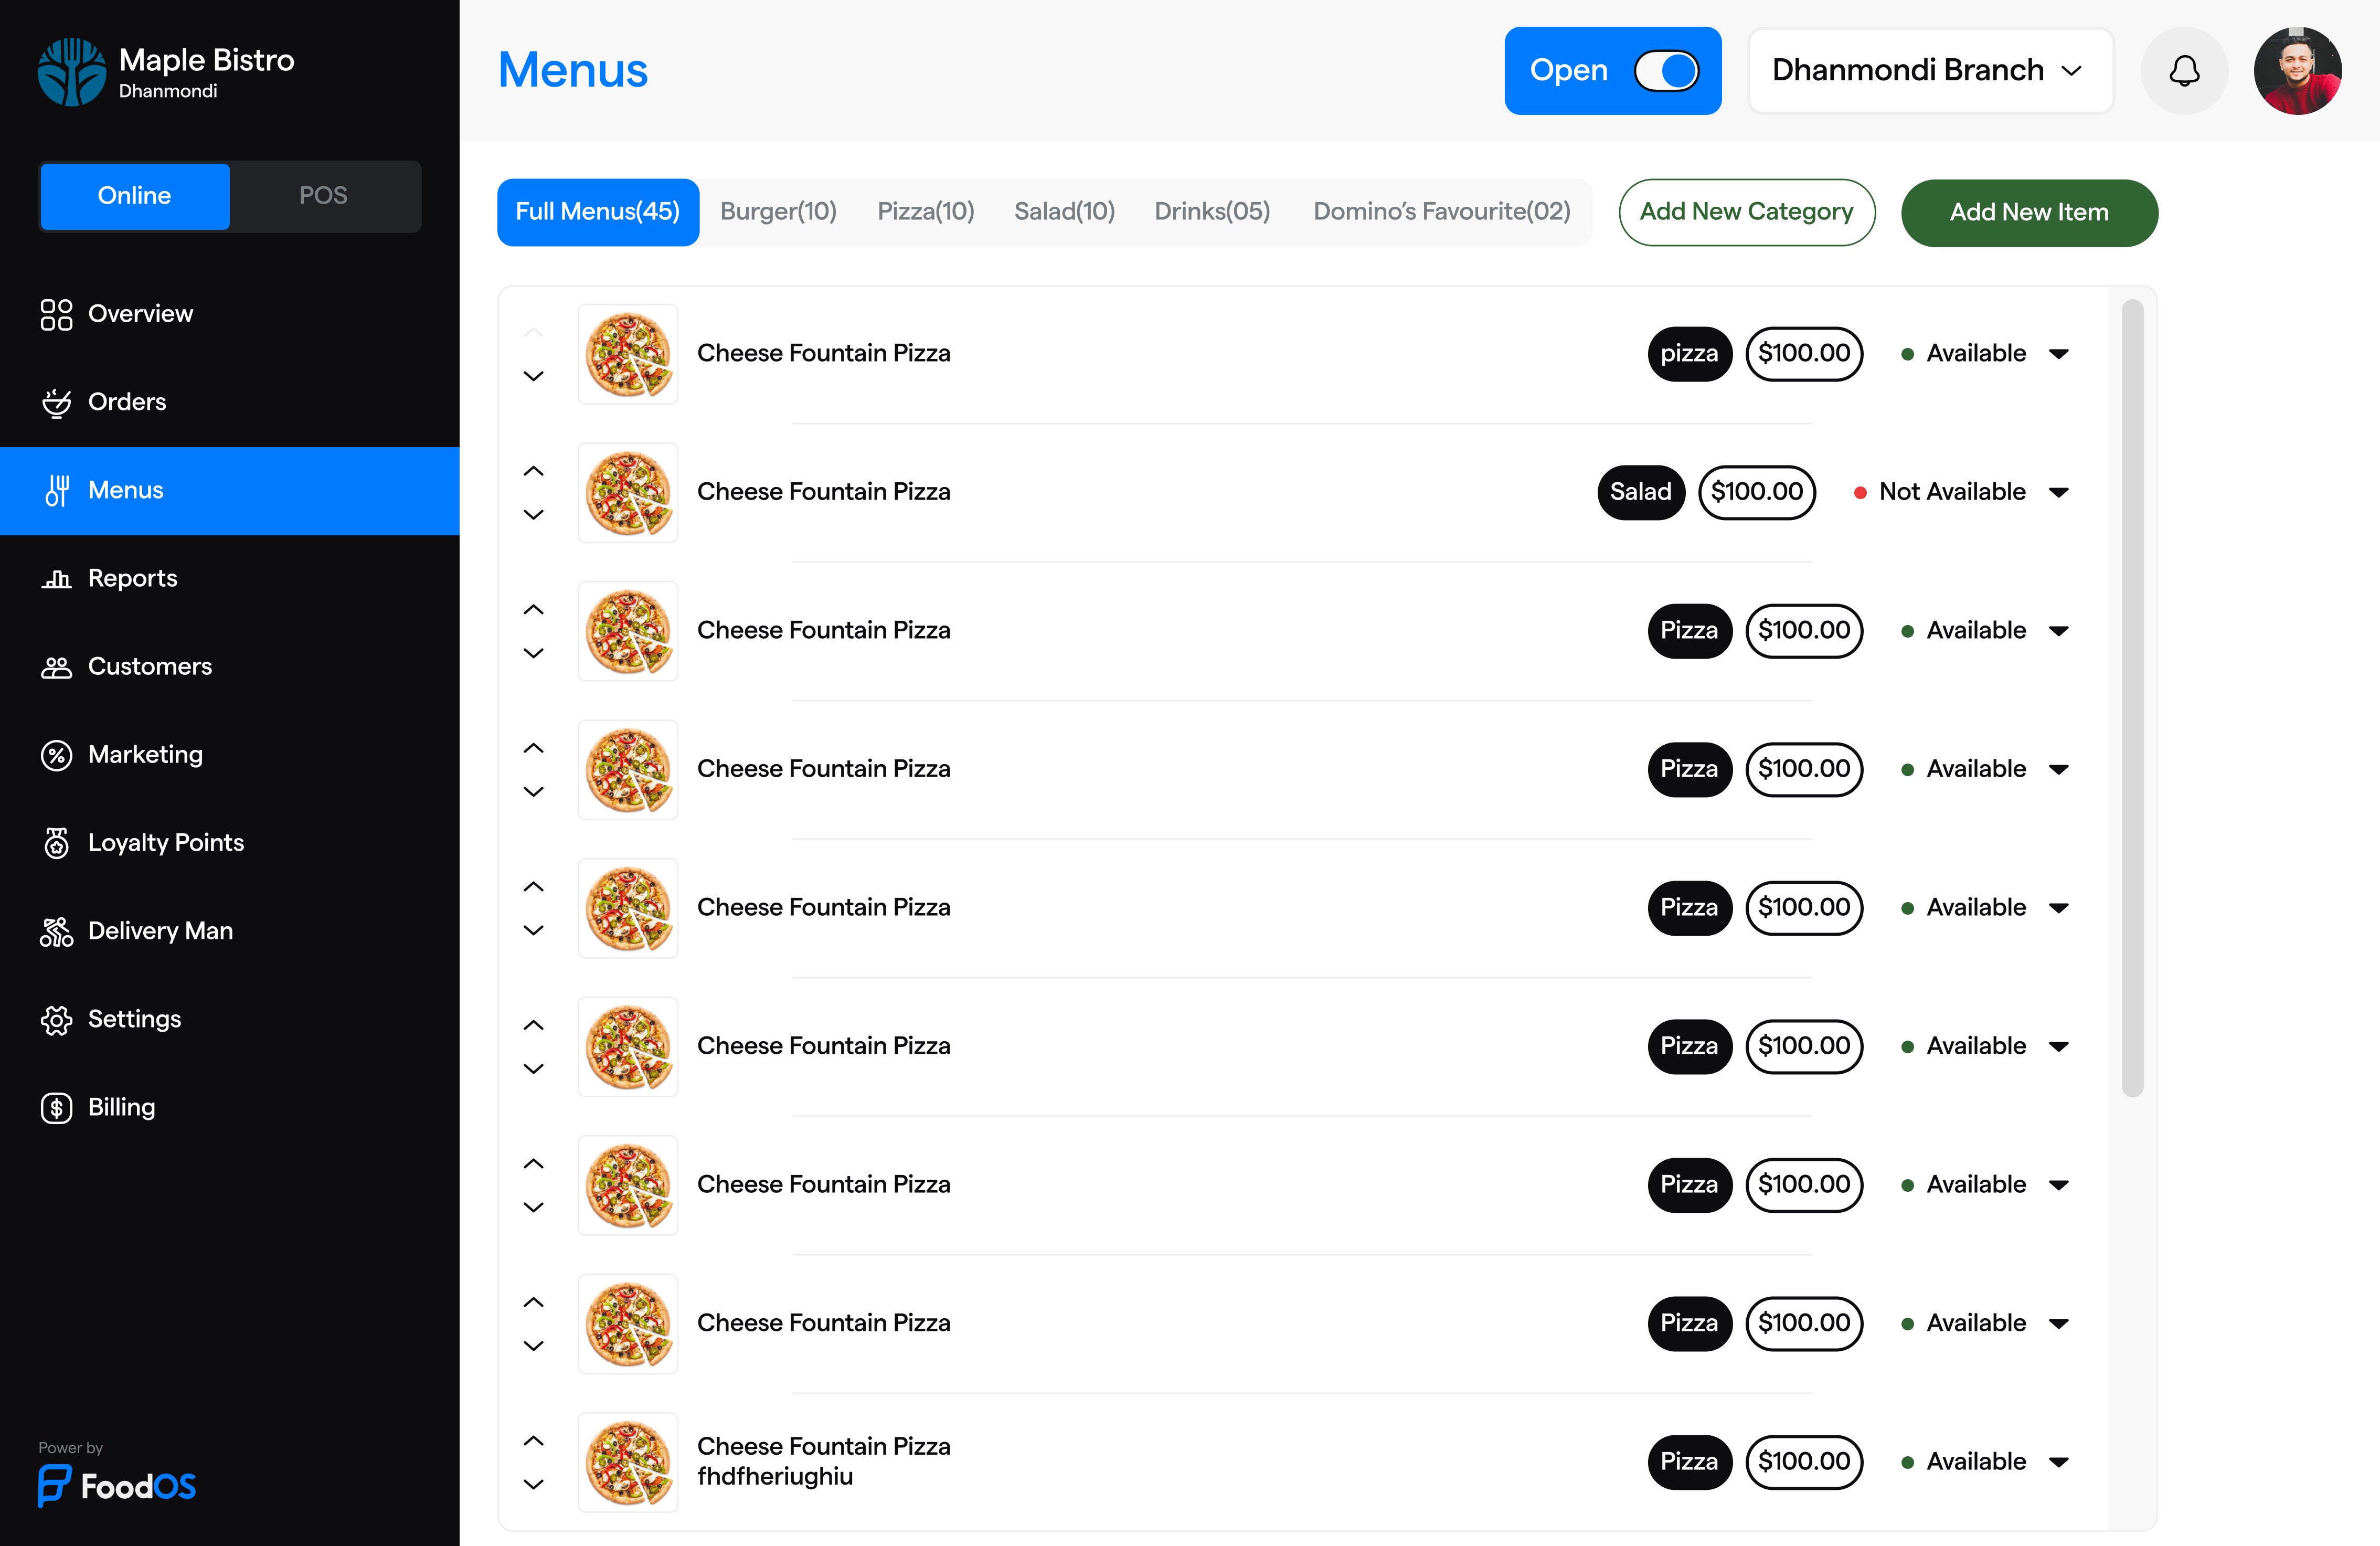
Task: Switch to the Burger(10) tab
Action: [778, 212]
